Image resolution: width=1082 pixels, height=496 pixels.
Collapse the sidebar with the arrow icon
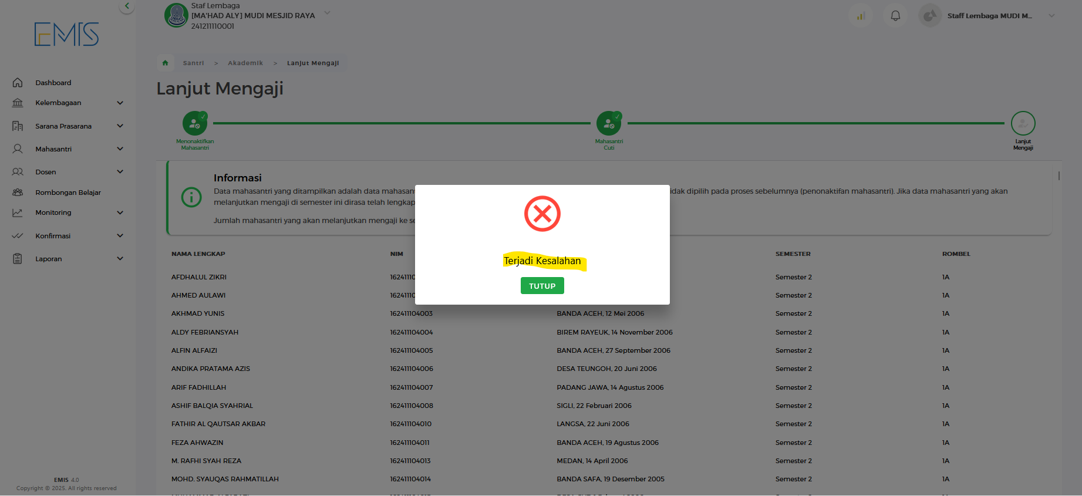click(127, 6)
